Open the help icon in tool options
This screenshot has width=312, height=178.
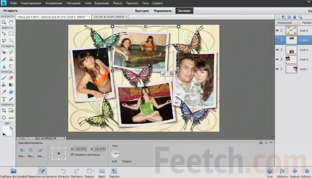pyautogui.click(x=261, y=142)
